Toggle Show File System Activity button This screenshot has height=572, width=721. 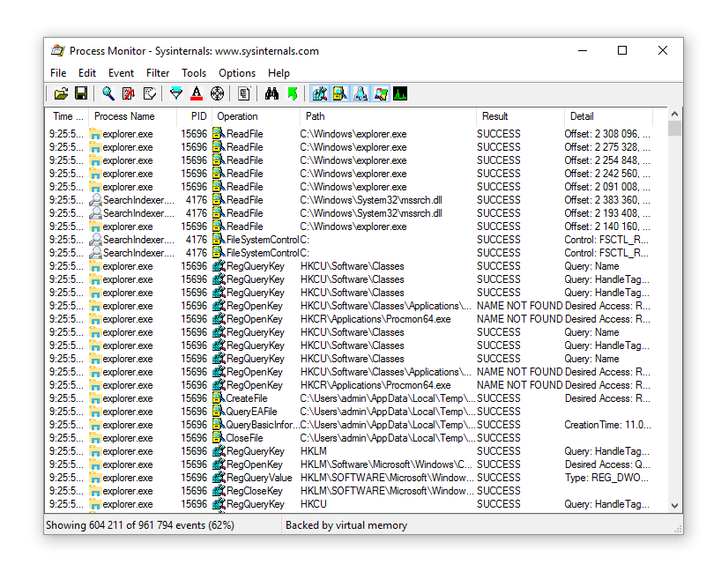(339, 94)
